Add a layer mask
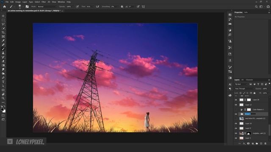271x152 pixels. pyautogui.click(x=248, y=144)
